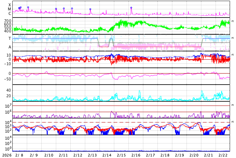
Task: Select the '400' solar wind speed label
Action: tap(8, 31)
